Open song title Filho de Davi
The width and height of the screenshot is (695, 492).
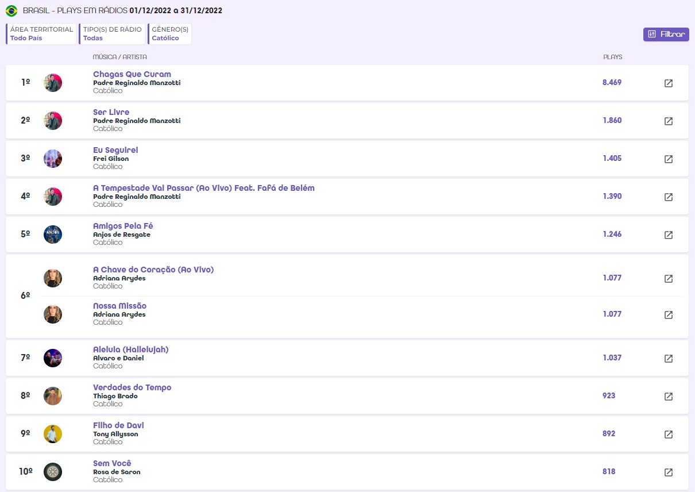tap(118, 425)
